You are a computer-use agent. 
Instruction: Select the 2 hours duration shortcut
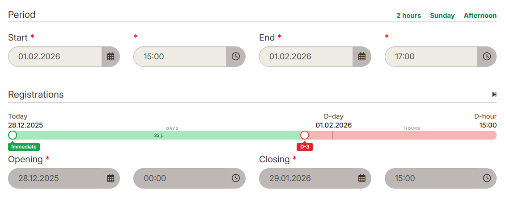pos(408,16)
